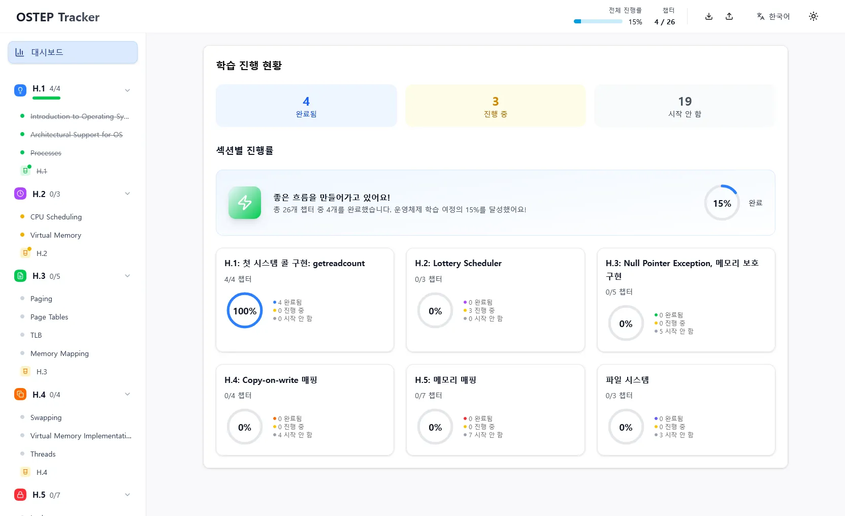Collapse the H.1 section chevron

pos(127,90)
